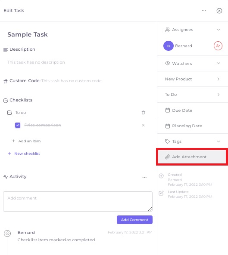Image resolution: width=228 pixels, height=255 pixels.
Task: Remove assignee Bernard with the red icon
Action: [218, 46]
